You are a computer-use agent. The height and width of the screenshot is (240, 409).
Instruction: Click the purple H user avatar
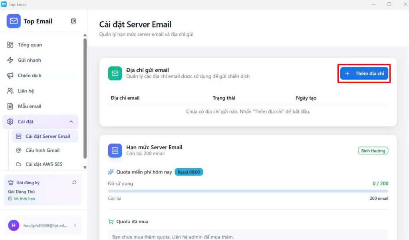tap(14, 225)
